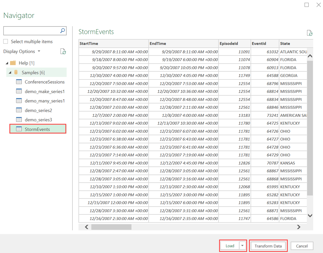Viewport: 323px width, 253px height.
Task: Refresh the StormEvents data preview
Action: tap(310, 33)
